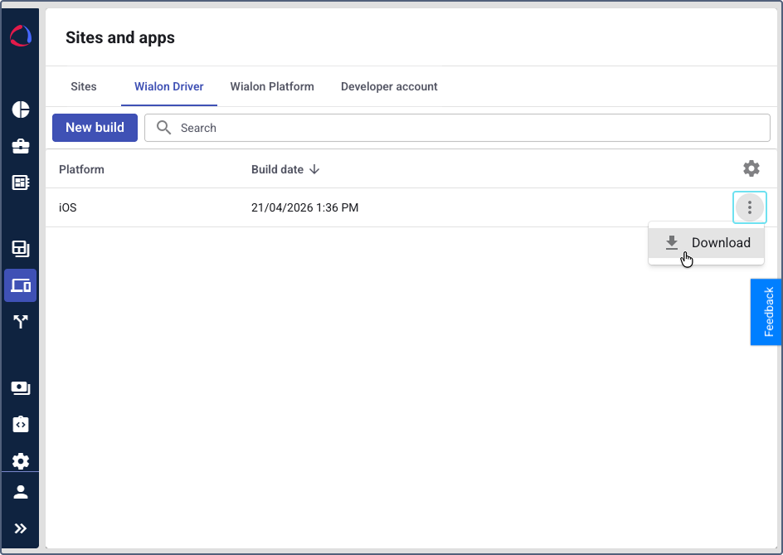783x555 pixels.
Task: Open table column settings gear icon
Action: (x=751, y=169)
